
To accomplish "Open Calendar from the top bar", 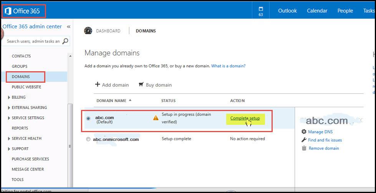I will [317, 11].
